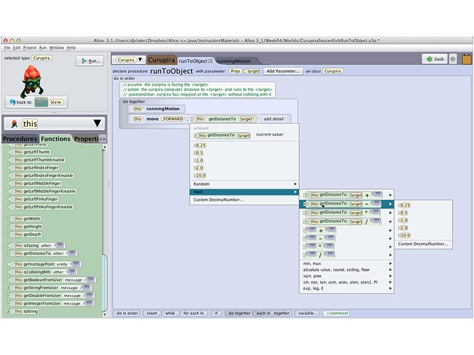Click the gray forward arrow icon
The image size is (474, 355).
coord(453,59)
